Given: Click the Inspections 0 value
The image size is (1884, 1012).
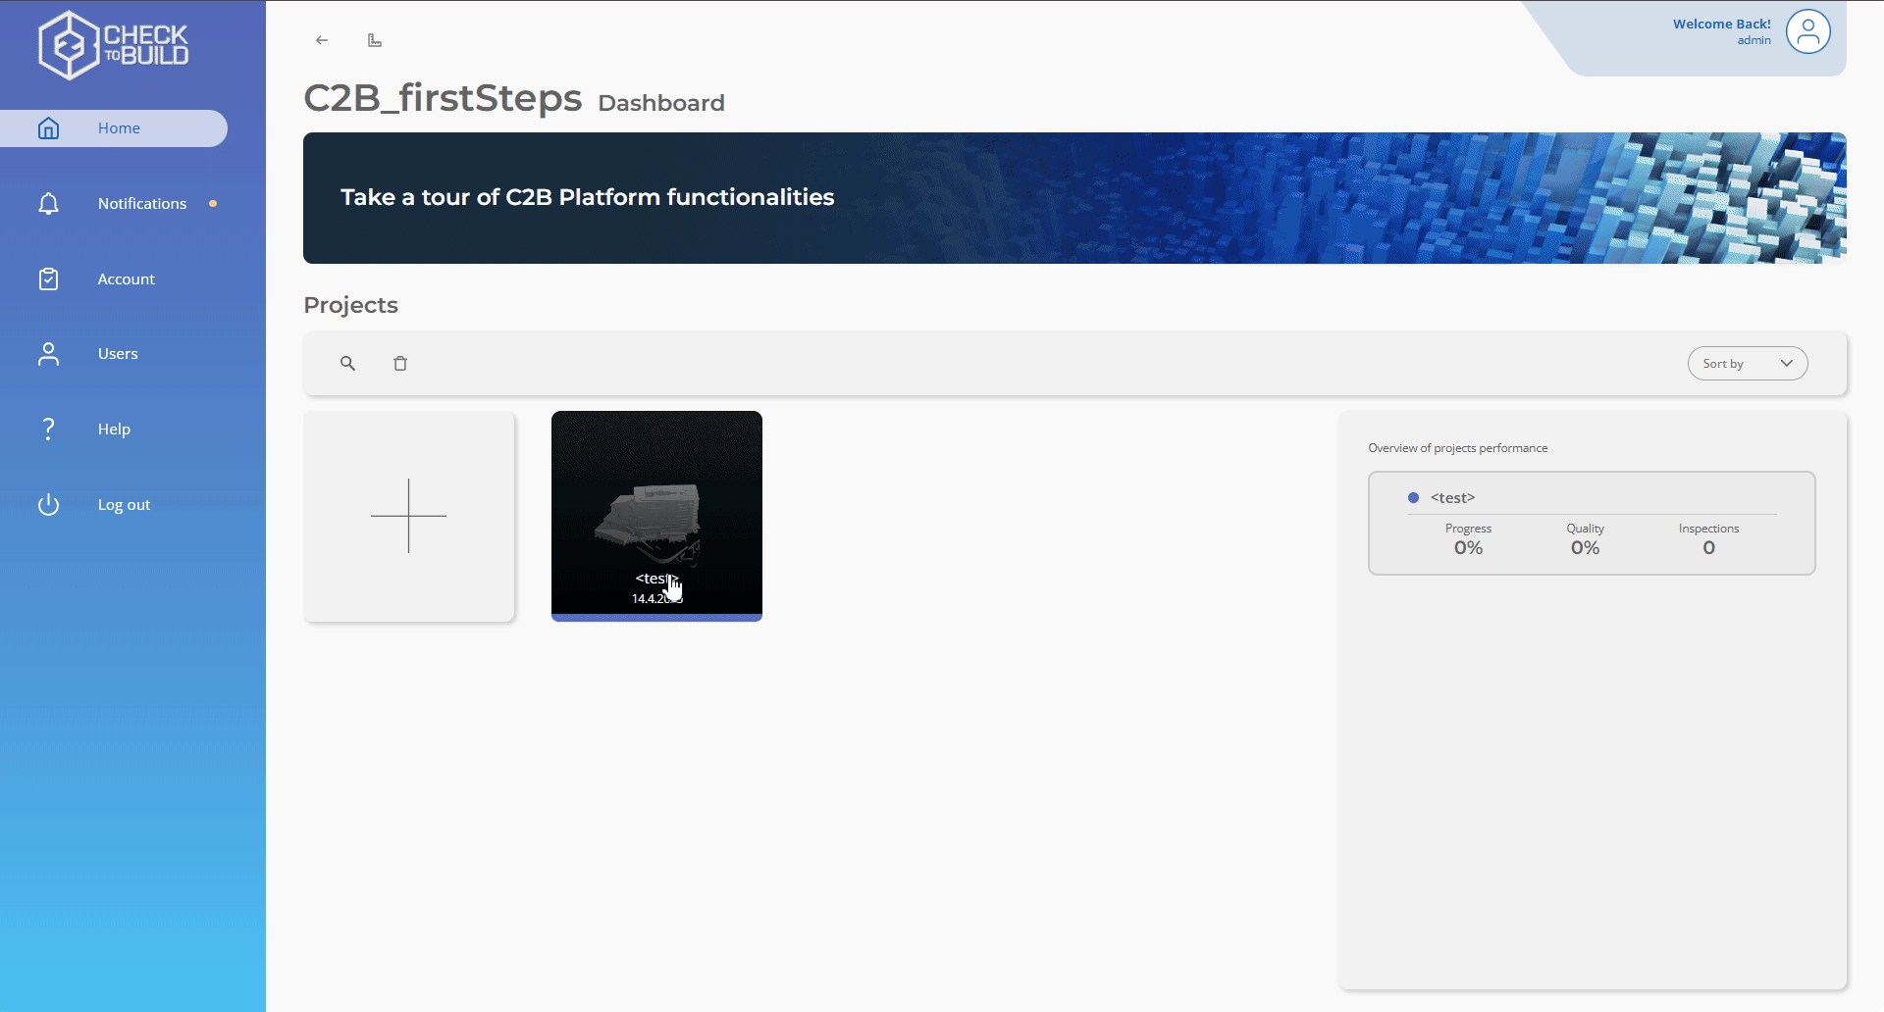Looking at the screenshot, I should 1708,548.
